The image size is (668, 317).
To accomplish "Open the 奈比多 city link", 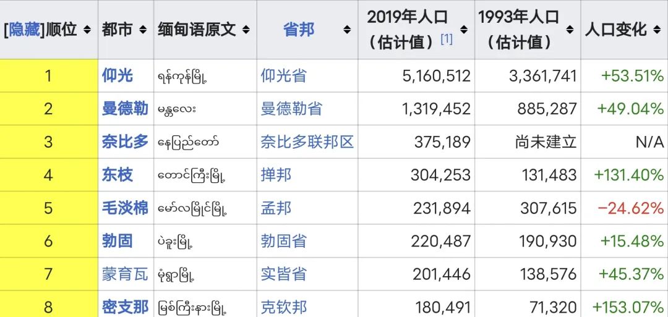I will pos(125,142).
